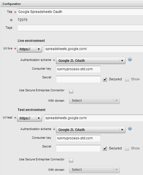Click the empty Tags input field
Viewport: 143px width, 175px height.
[x=80, y=28]
